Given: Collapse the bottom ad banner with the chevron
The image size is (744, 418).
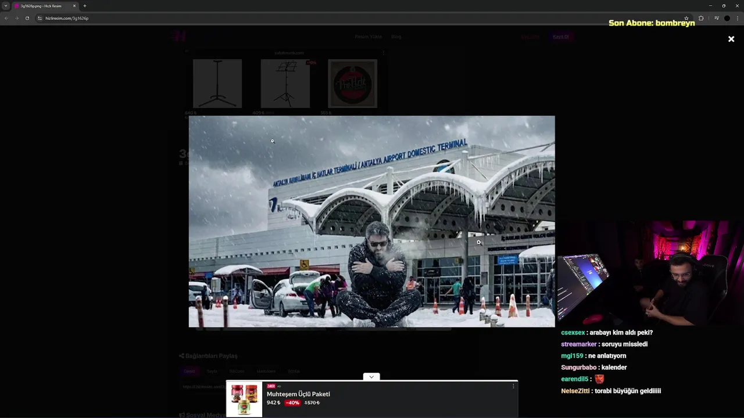Looking at the screenshot, I should (x=371, y=377).
